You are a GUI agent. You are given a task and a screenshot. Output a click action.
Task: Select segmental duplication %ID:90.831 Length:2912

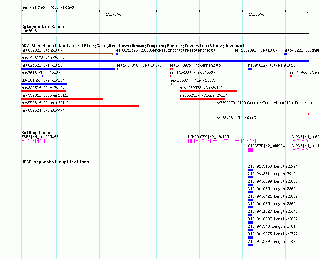click(251, 177)
